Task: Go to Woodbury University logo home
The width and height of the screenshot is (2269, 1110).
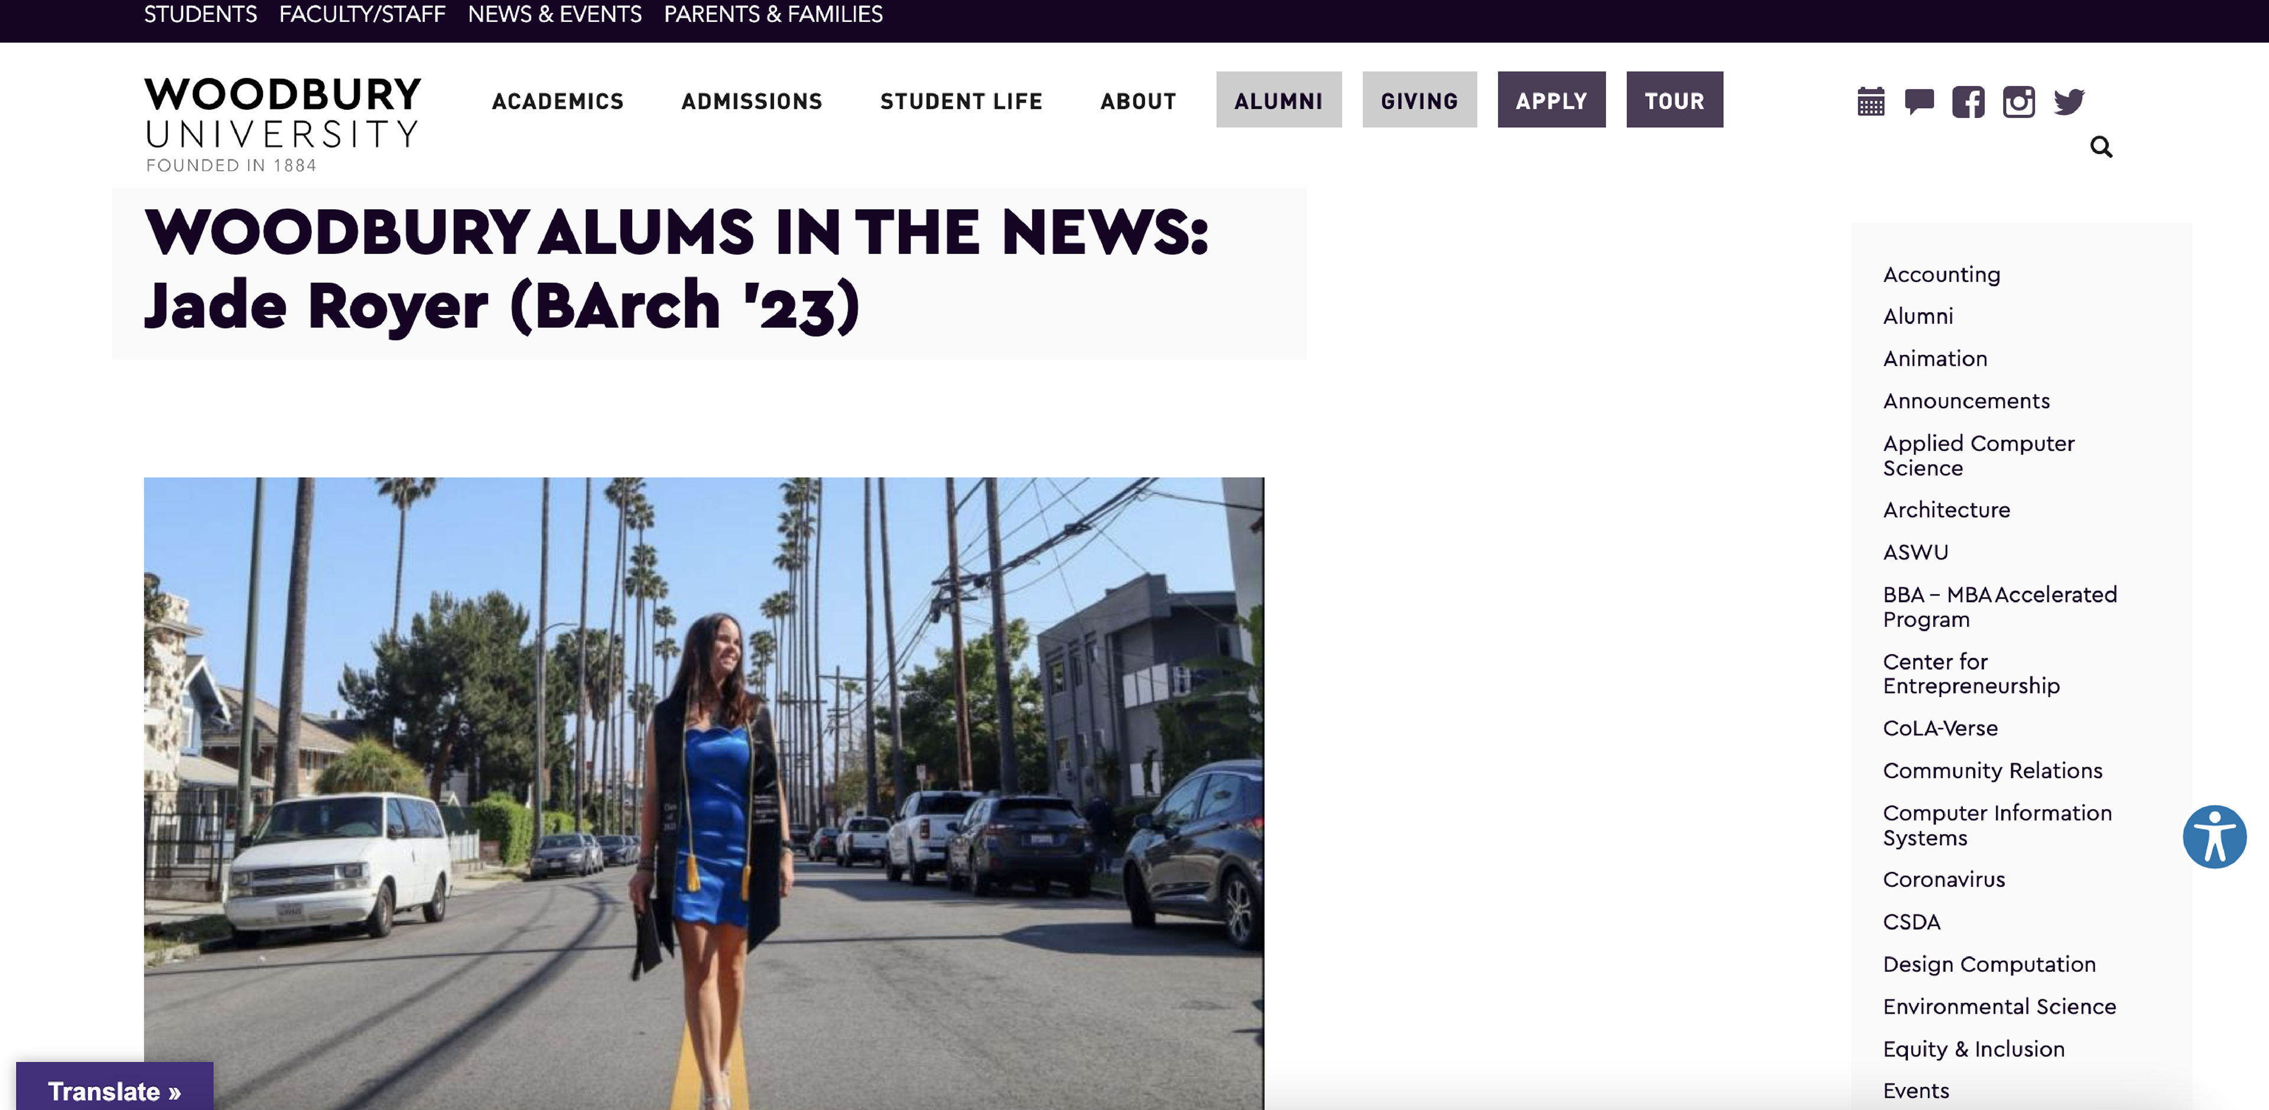Action: point(283,124)
